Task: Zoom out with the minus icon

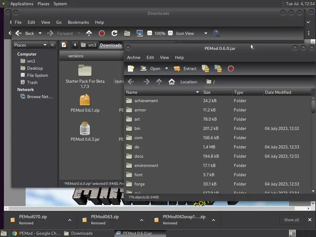Action: tap(150, 33)
